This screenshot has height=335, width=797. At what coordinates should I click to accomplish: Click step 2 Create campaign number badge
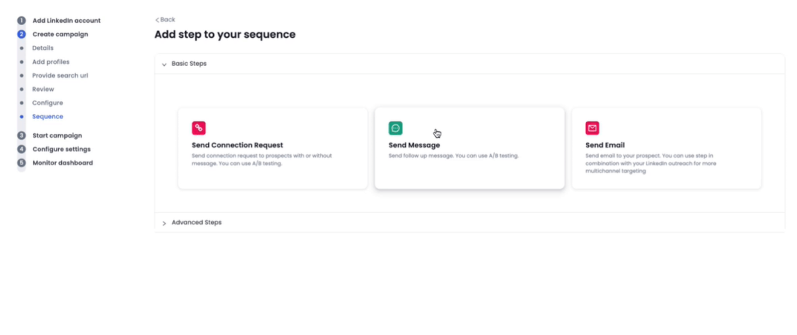[21, 34]
